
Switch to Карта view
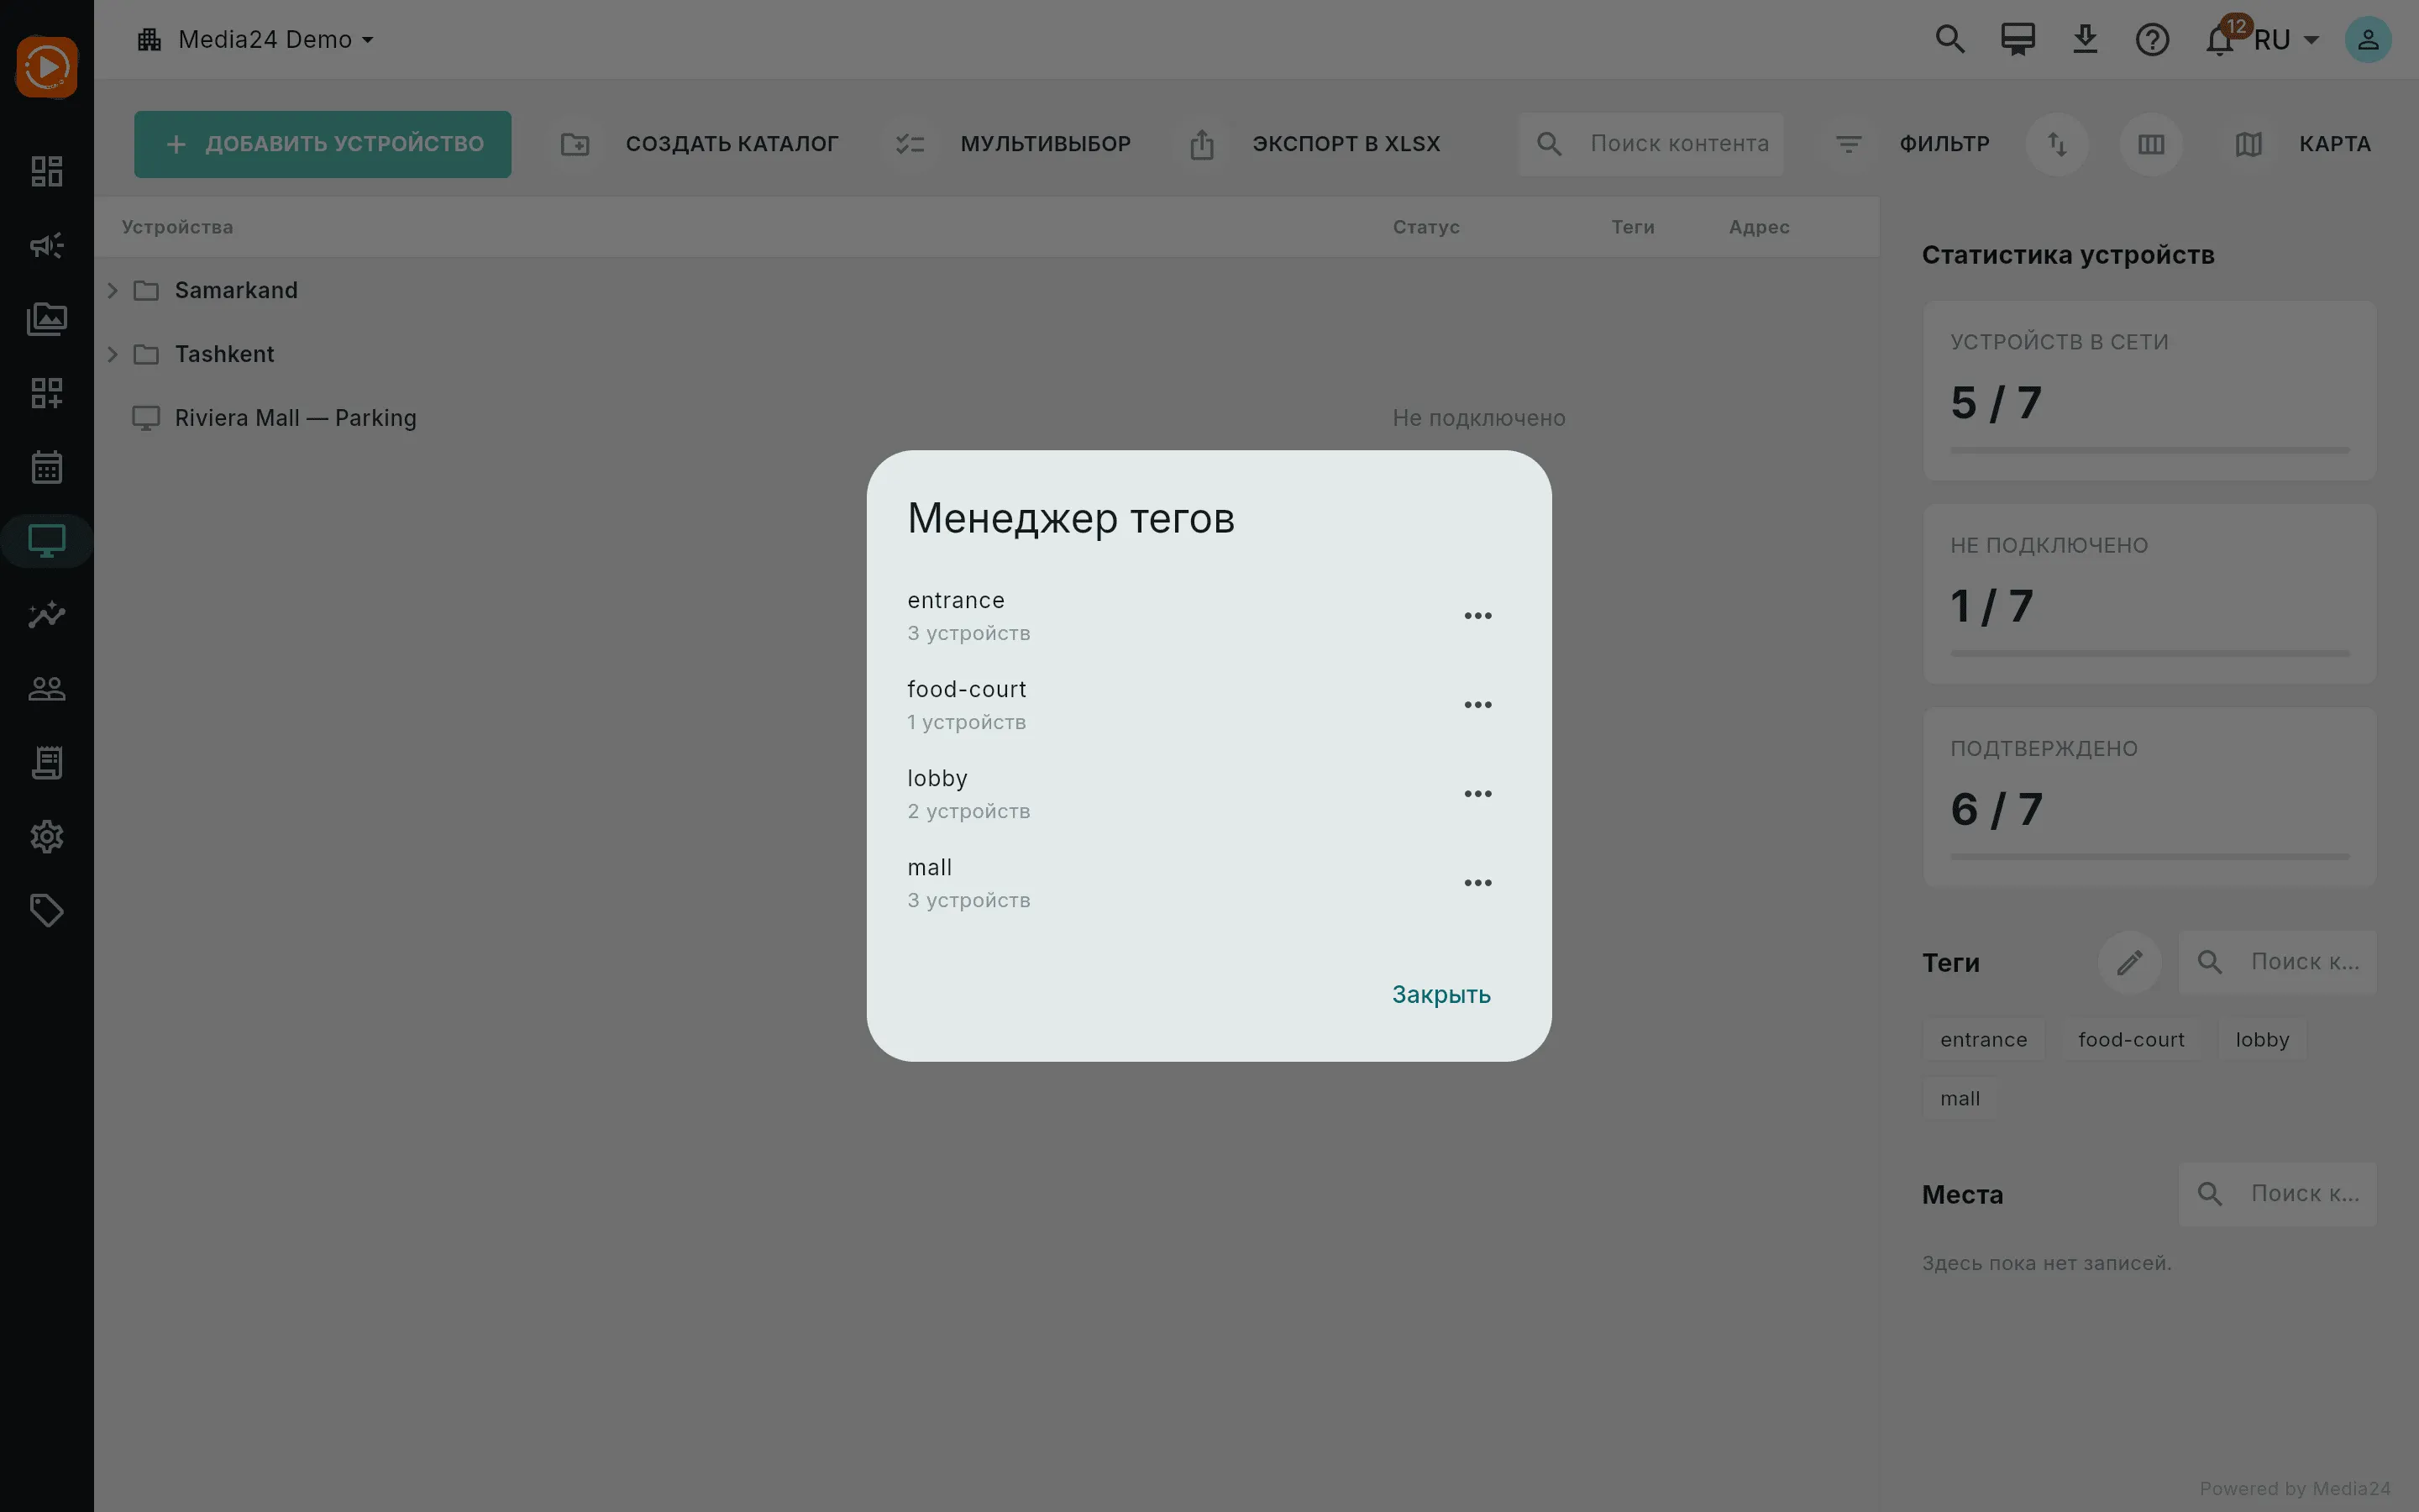click(x=2301, y=144)
